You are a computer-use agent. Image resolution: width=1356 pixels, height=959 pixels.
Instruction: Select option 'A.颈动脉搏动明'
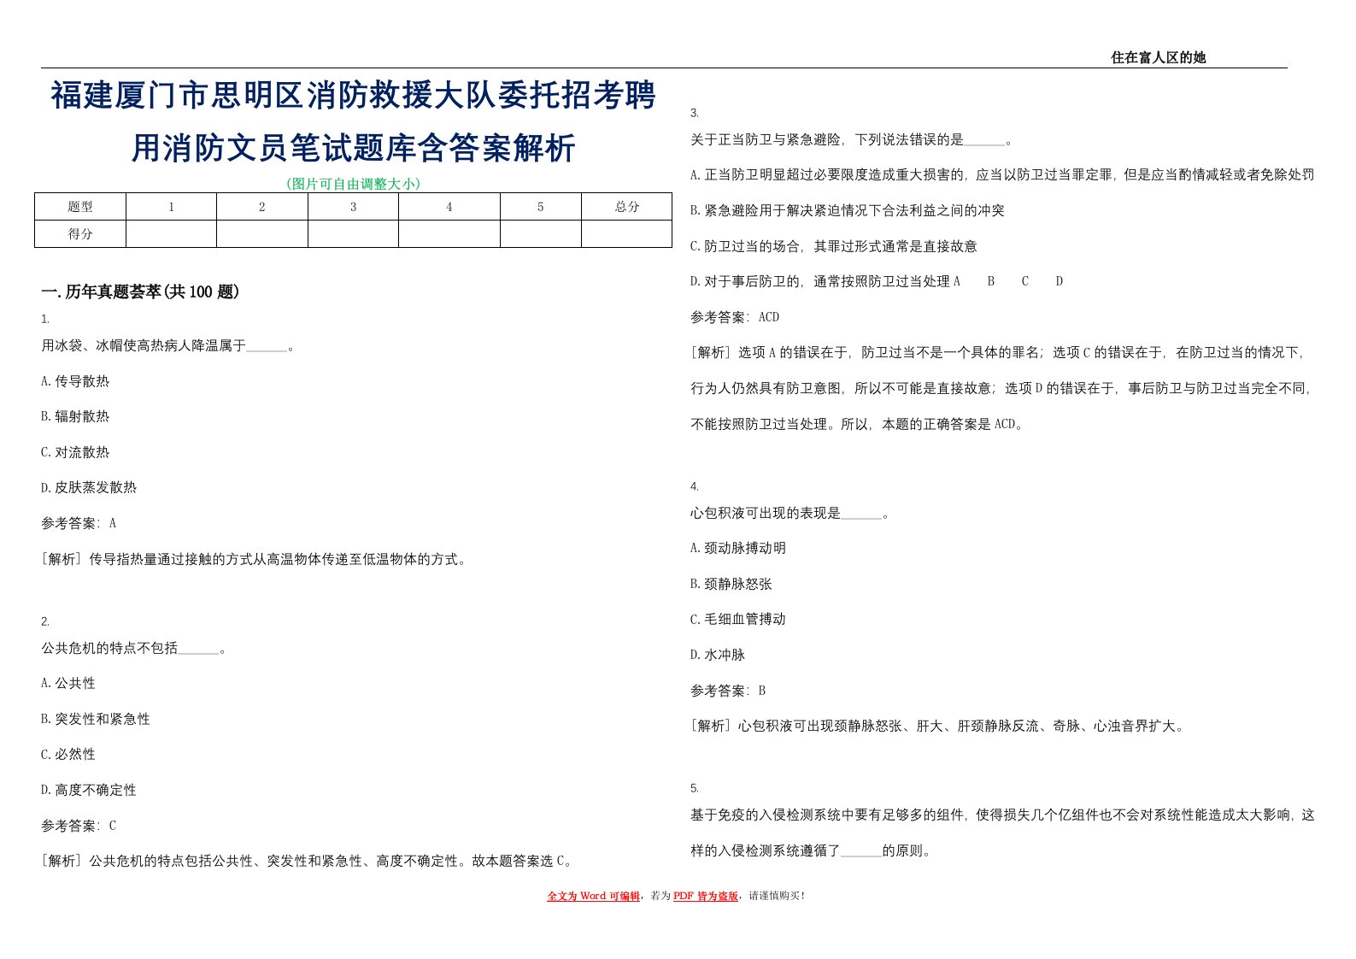738,548
